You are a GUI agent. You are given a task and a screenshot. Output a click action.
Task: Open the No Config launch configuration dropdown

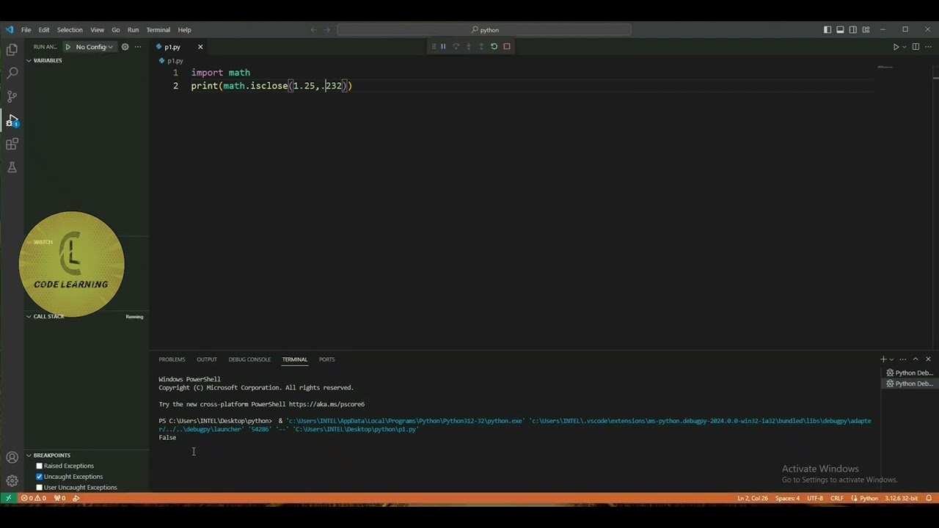pos(94,47)
